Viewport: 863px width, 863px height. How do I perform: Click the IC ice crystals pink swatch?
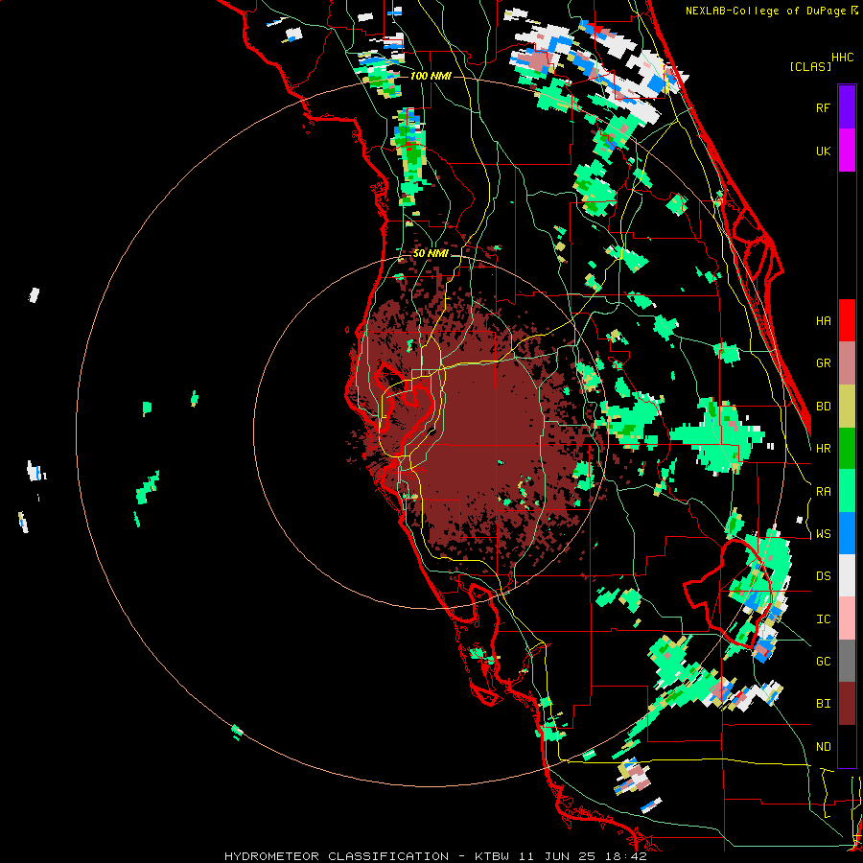[847, 618]
